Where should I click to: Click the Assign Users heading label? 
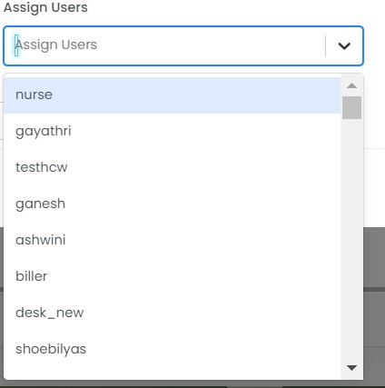coord(45,7)
